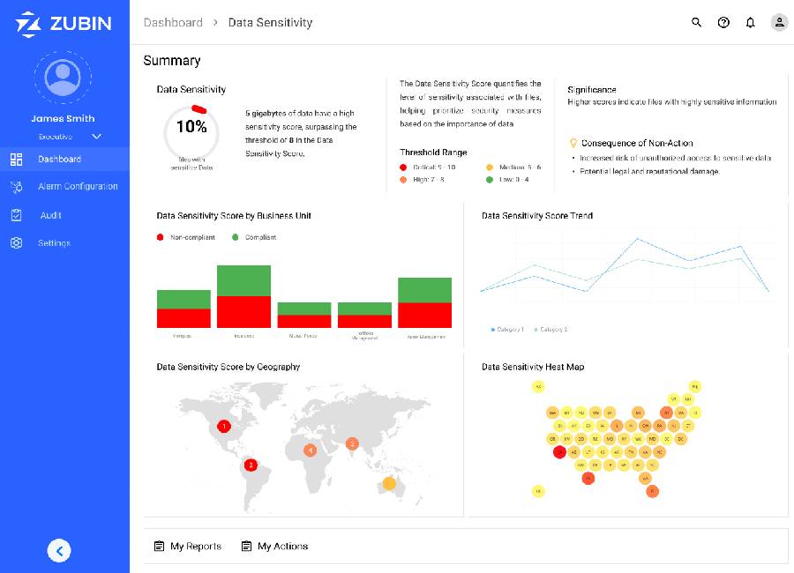Click the search magnifier icon
Viewport: 794px width, 573px height.
[696, 23]
